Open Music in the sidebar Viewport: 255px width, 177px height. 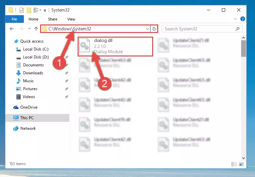coord(28,81)
